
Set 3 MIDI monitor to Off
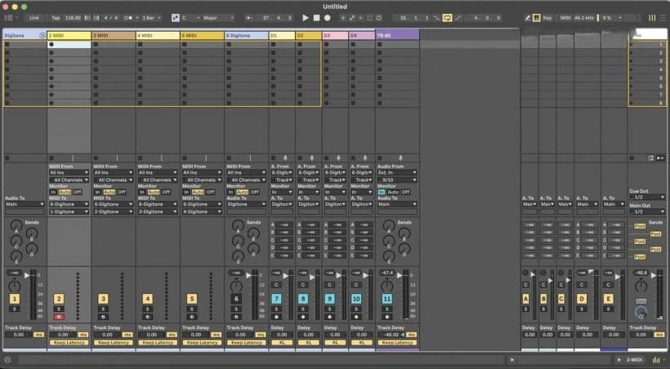click(x=122, y=192)
